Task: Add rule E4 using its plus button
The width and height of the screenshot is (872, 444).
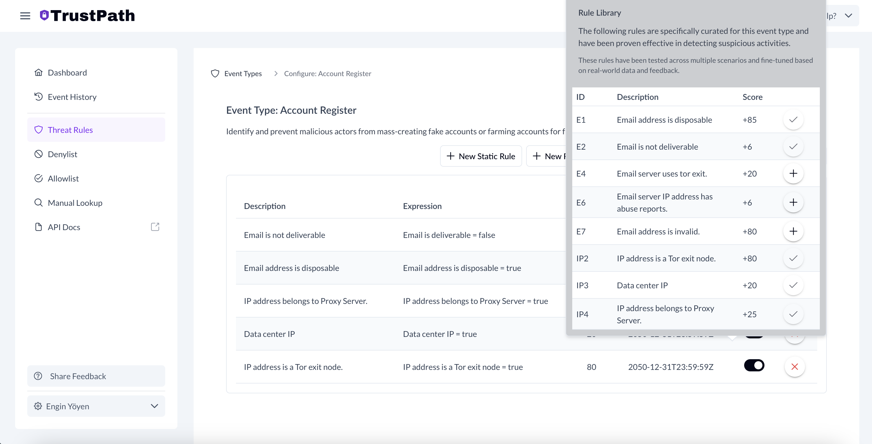Action: coord(793,173)
